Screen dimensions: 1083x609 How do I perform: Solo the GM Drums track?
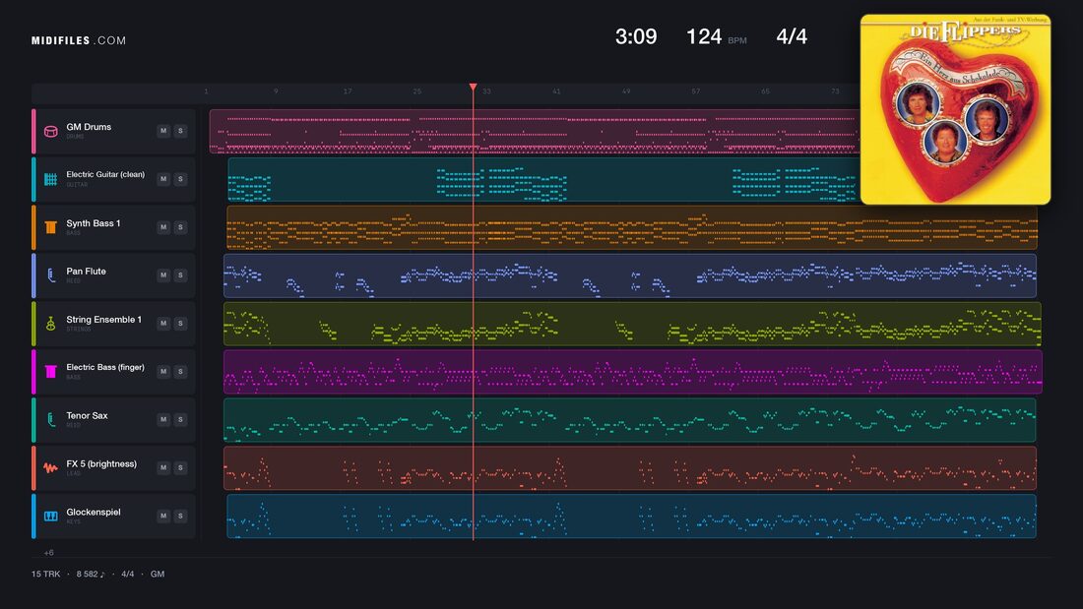tap(180, 131)
